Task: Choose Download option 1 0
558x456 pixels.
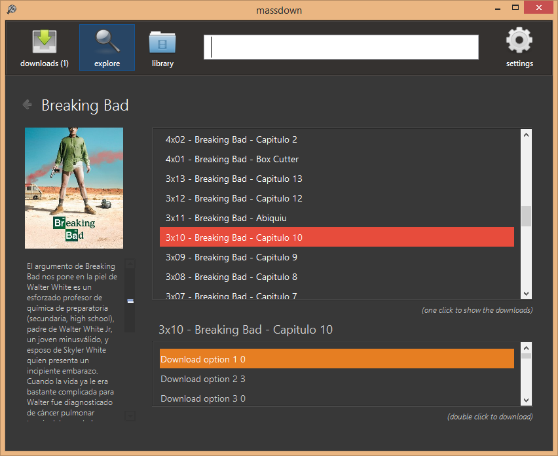Action: coord(337,359)
